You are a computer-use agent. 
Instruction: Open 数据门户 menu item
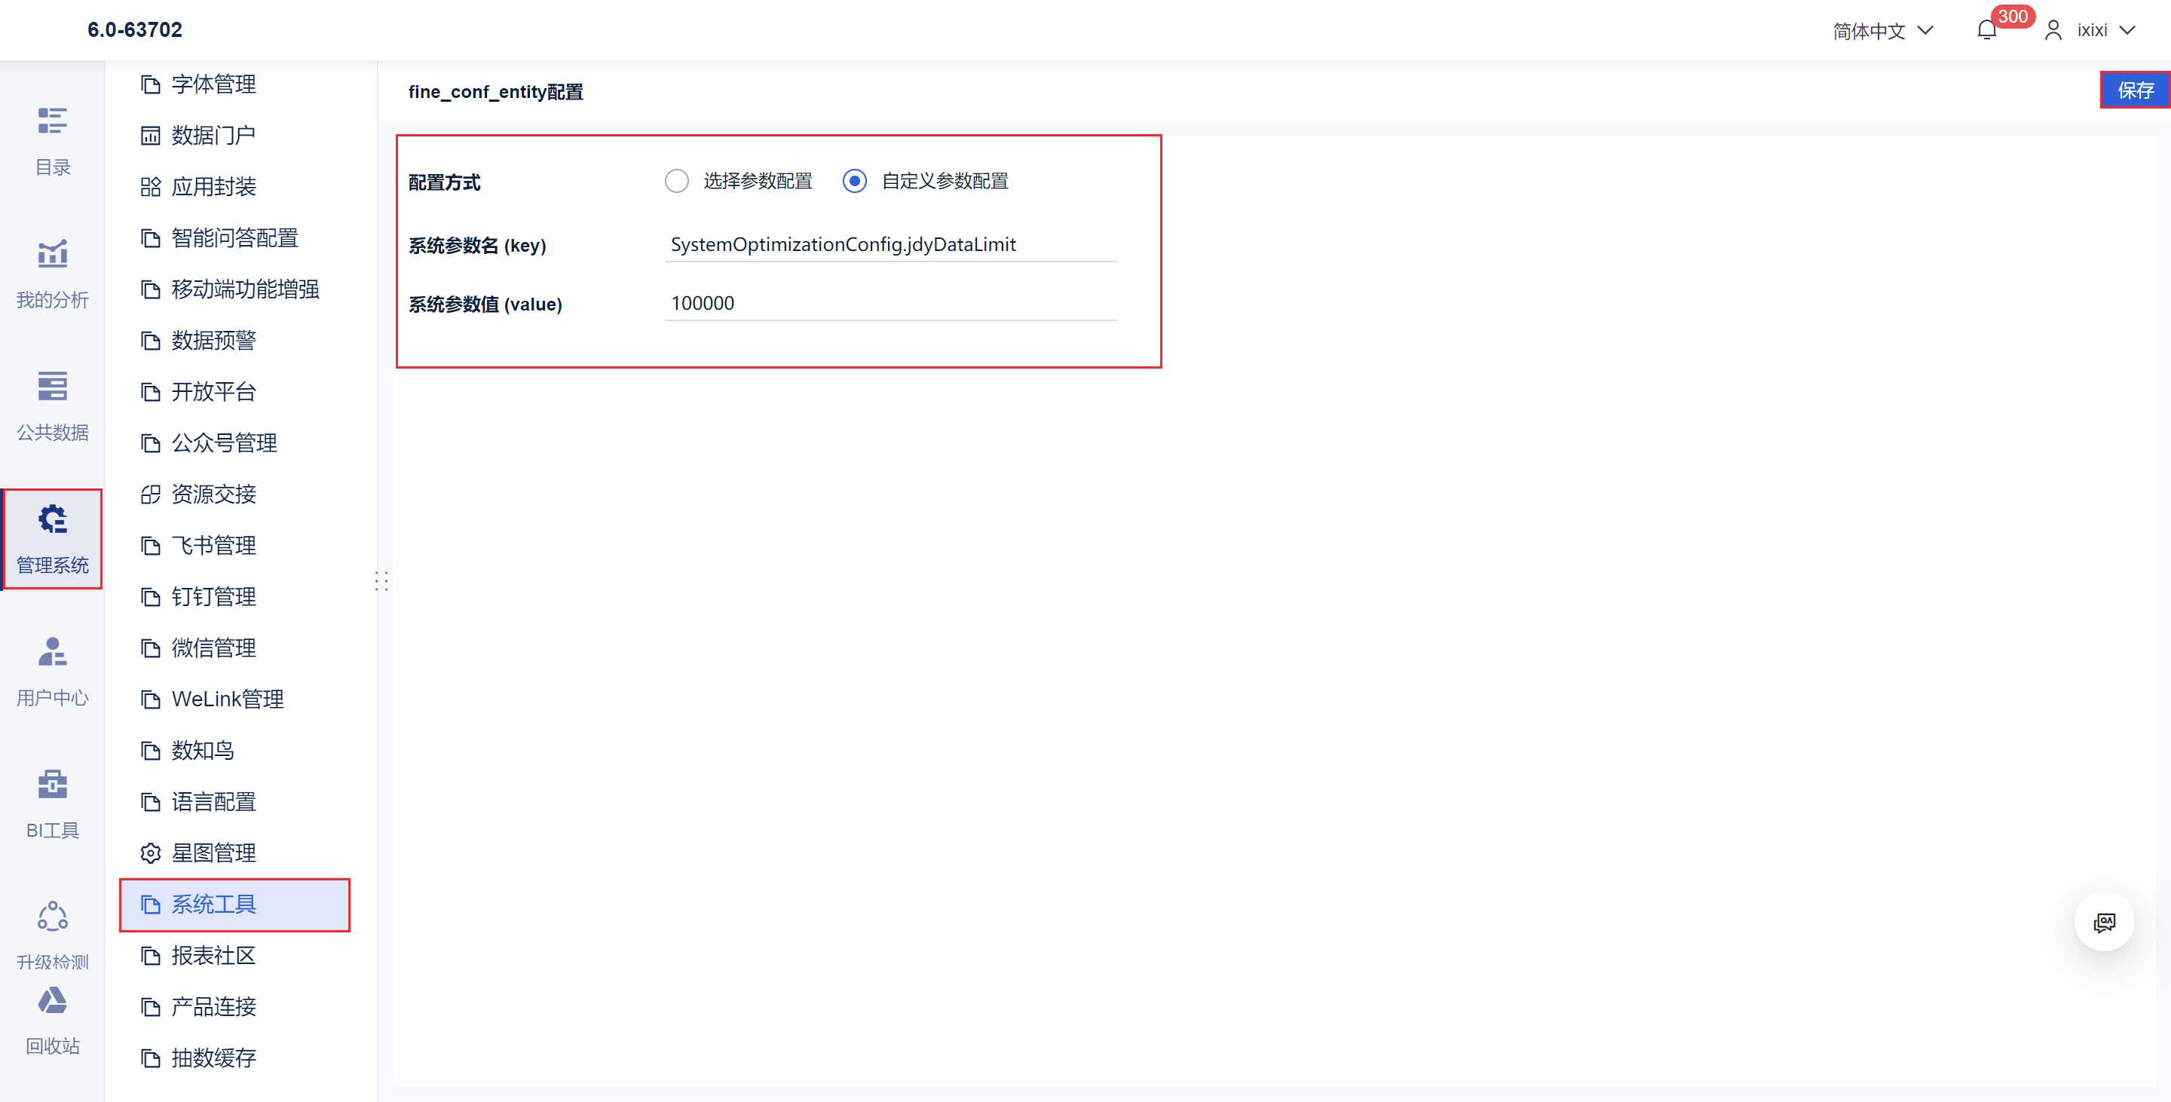pyautogui.click(x=214, y=136)
